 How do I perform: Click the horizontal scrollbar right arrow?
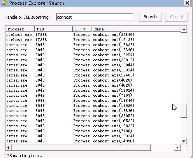click(x=177, y=147)
